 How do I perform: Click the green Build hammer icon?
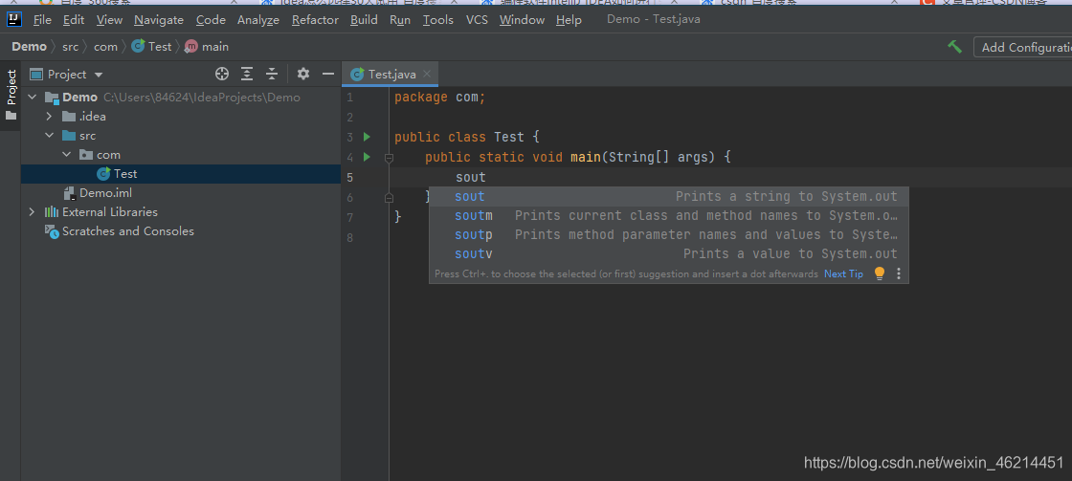click(x=955, y=47)
